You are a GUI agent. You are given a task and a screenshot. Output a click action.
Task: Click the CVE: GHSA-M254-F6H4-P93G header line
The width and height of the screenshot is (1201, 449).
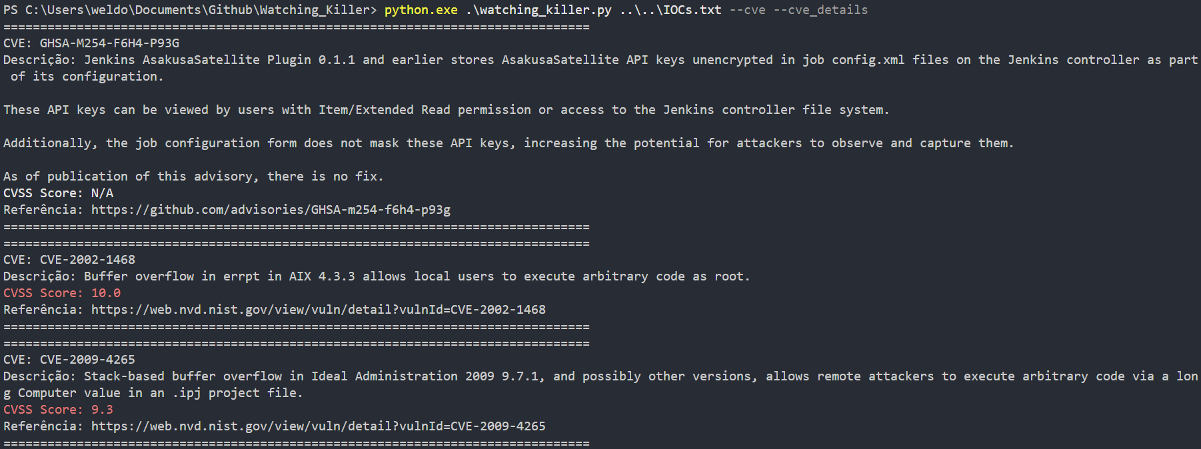[x=91, y=43]
